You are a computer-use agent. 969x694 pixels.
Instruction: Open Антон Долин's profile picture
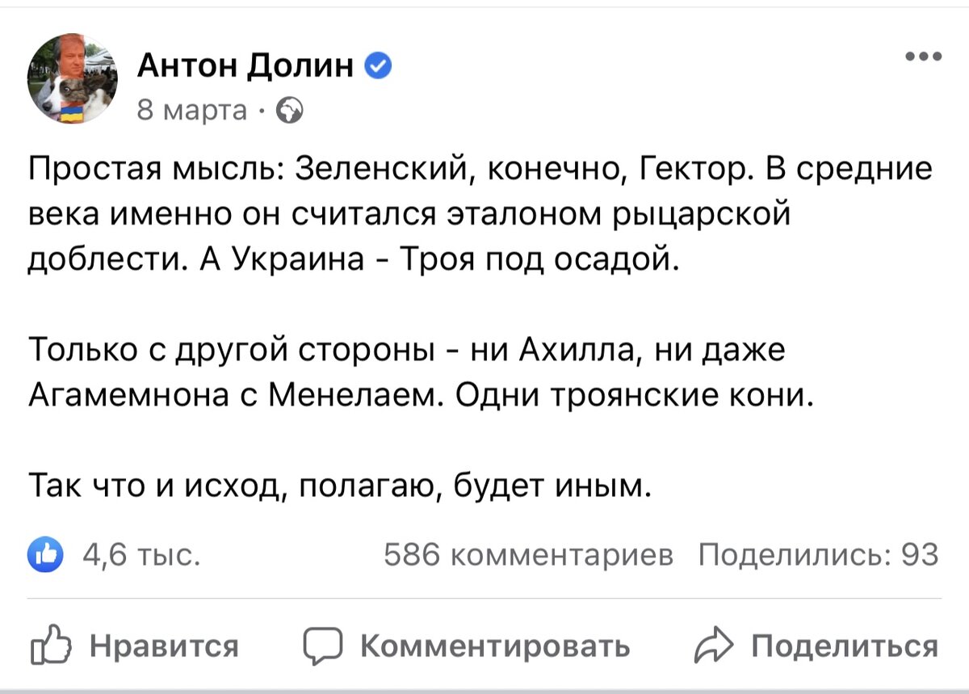click(72, 78)
